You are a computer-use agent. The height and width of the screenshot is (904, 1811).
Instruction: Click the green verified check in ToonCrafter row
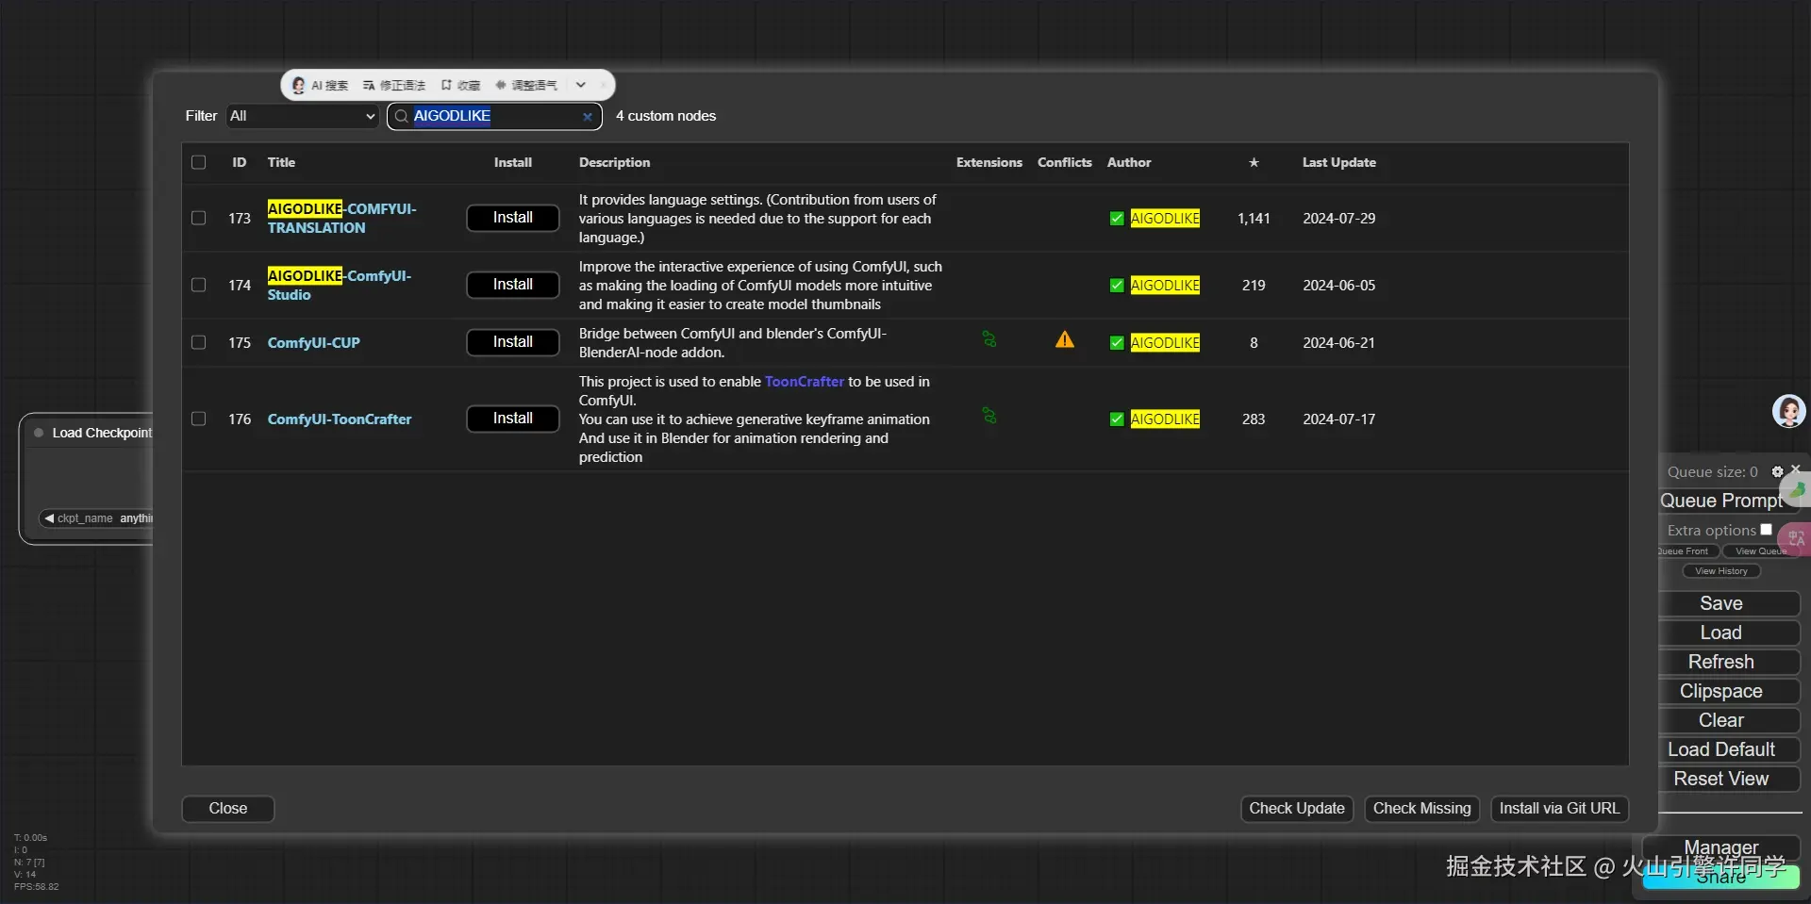1117,419
